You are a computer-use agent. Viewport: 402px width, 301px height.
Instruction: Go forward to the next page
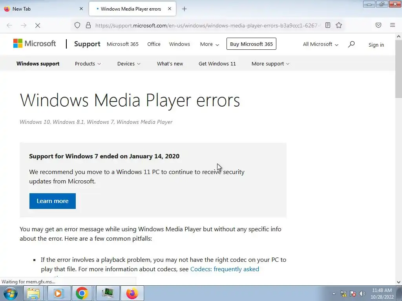click(x=24, y=25)
